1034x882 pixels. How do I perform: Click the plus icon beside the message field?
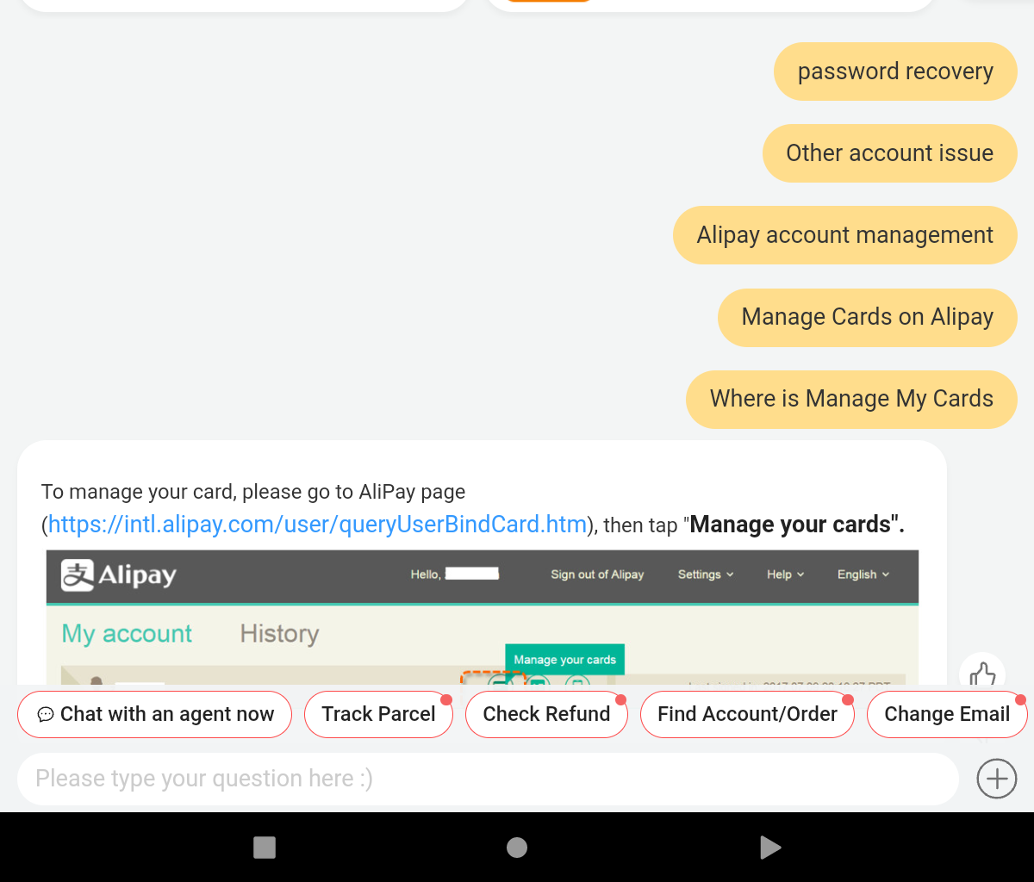[996, 779]
